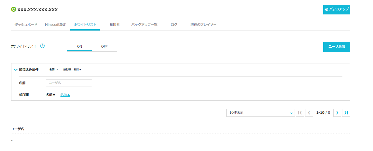Turn the whitelist ON
Viewport: 373px width, 151px height.
coord(79,47)
